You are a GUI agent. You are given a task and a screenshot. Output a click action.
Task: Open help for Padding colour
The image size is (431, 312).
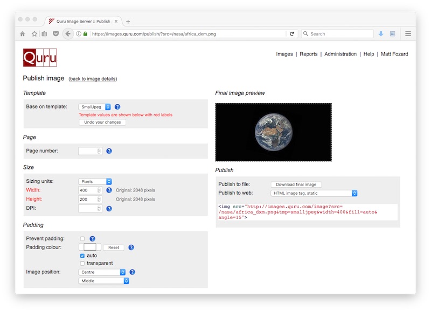(131, 247)
